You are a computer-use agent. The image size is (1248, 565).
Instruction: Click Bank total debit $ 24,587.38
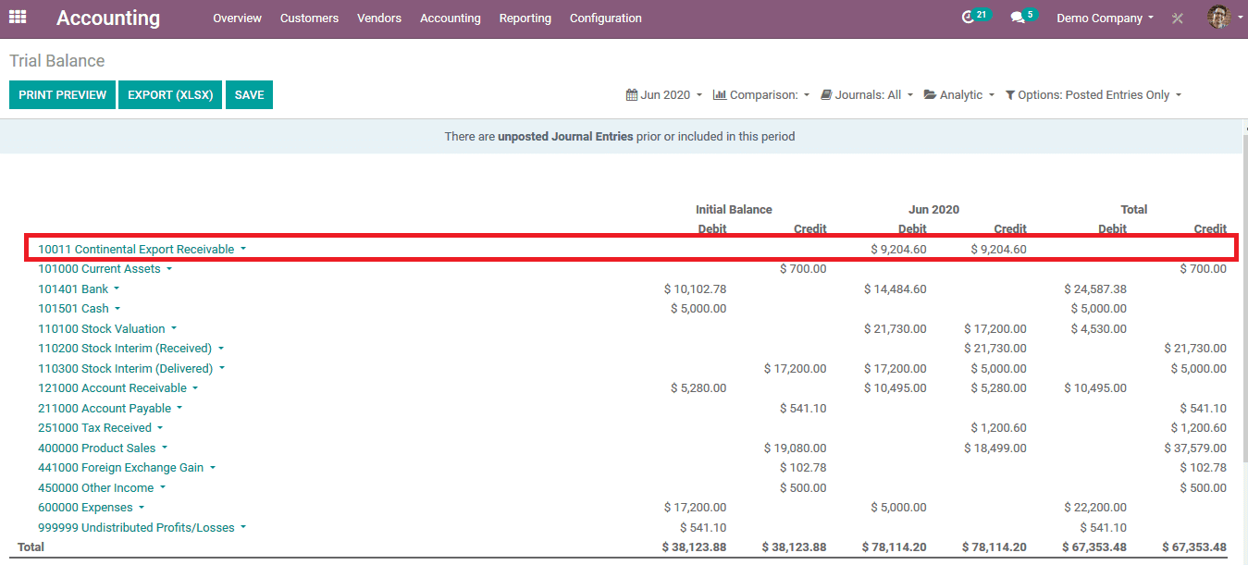(x=1095, y=289)
